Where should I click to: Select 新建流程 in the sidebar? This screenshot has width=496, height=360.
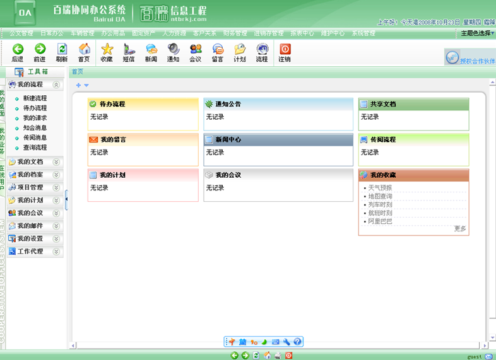35,98
